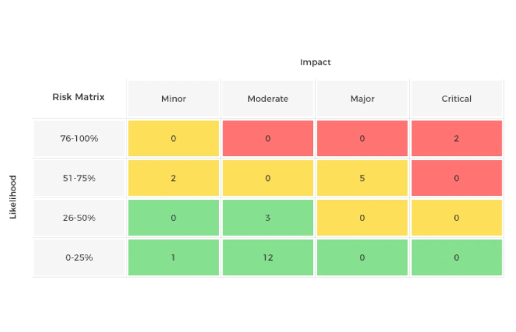Click green Critical cell in 0-25% row
Viewport: 516px width, 332px height.
point(457,258)
